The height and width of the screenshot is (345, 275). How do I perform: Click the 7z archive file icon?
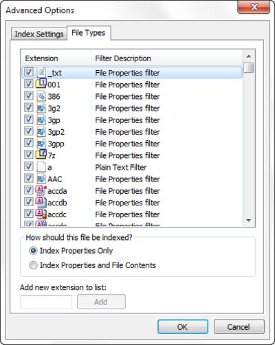click(41, 155)
